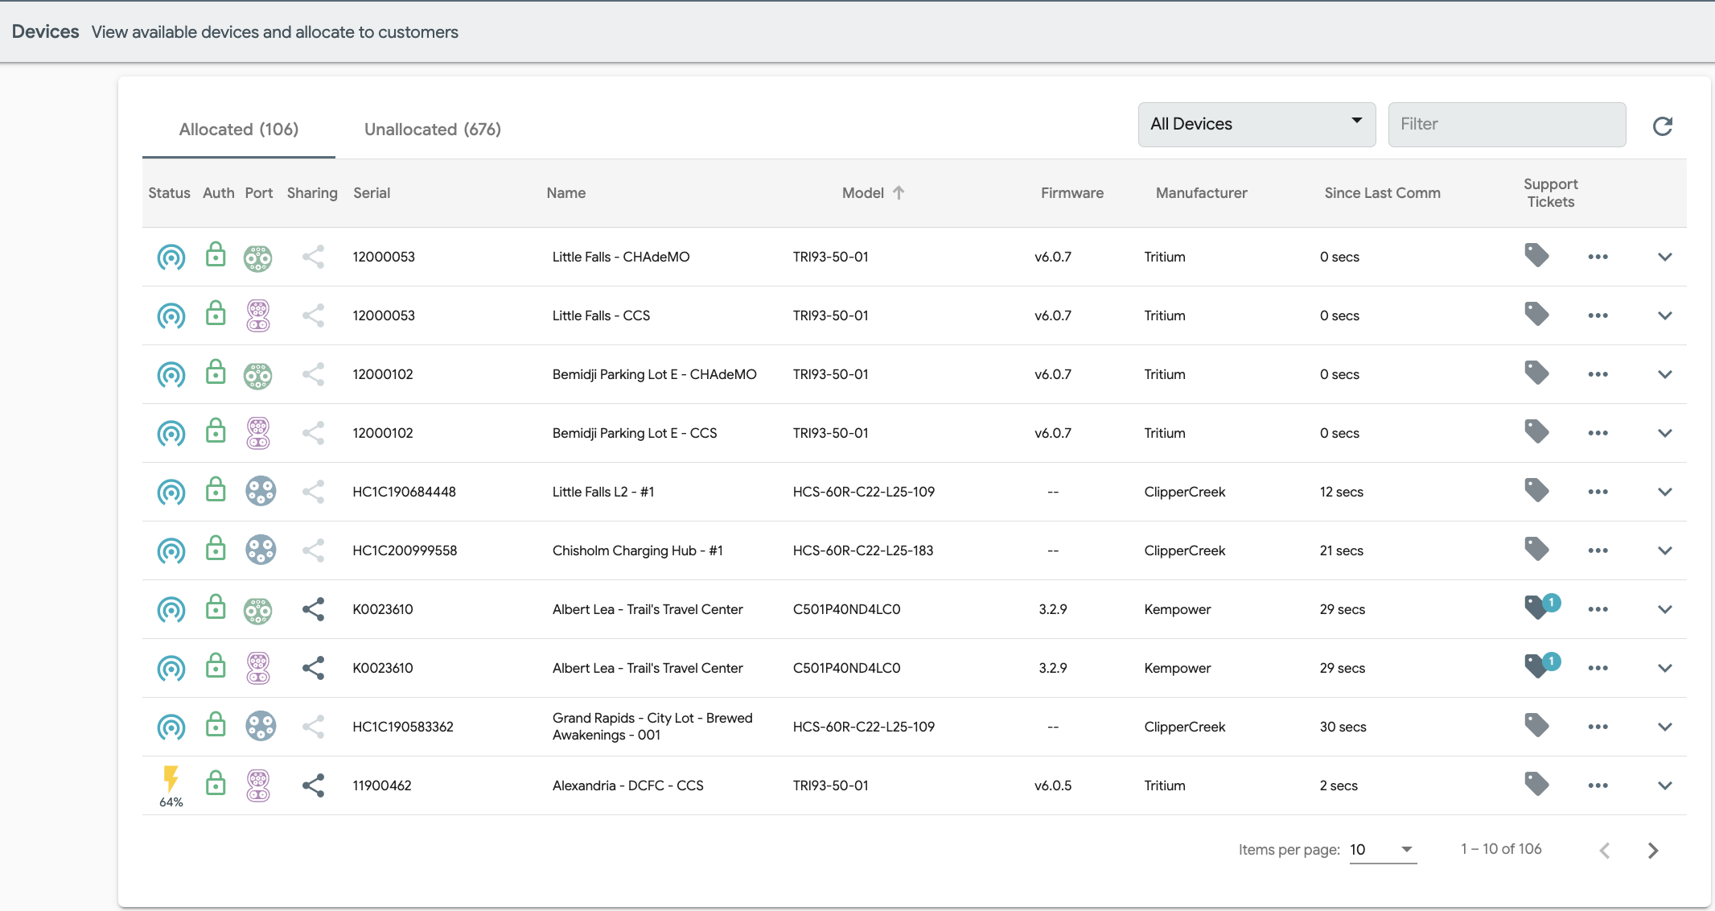The width and height of the screenshot is (1715, 911).
Task: Click the Devices page title
Action: 45,31
